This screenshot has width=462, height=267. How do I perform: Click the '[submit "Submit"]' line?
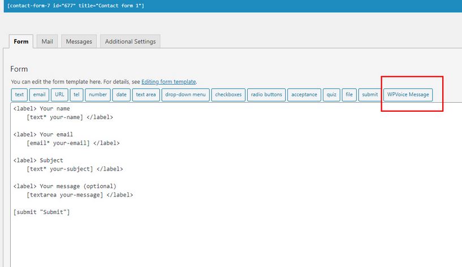point(41,212)
